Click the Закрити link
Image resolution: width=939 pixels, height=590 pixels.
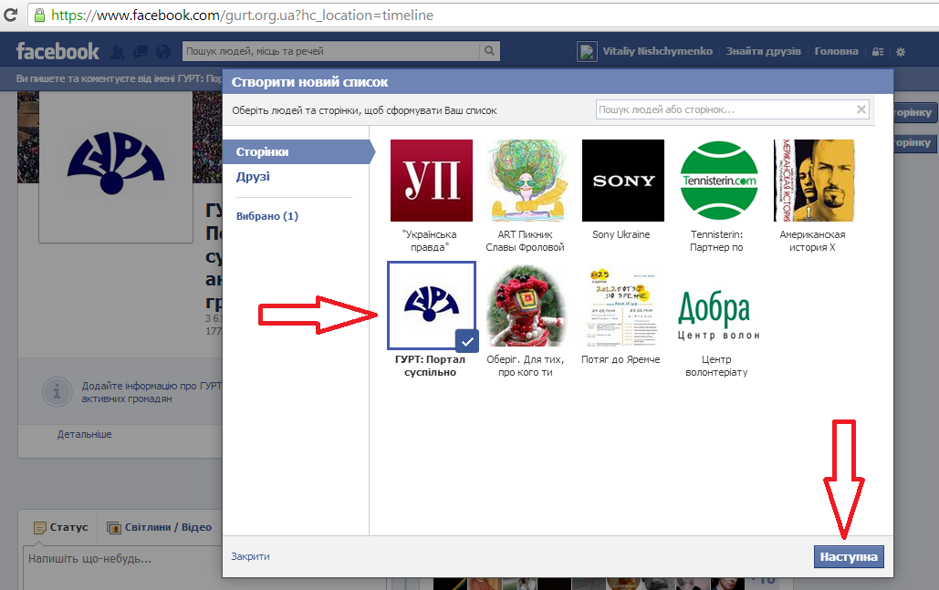pos(250,556)
